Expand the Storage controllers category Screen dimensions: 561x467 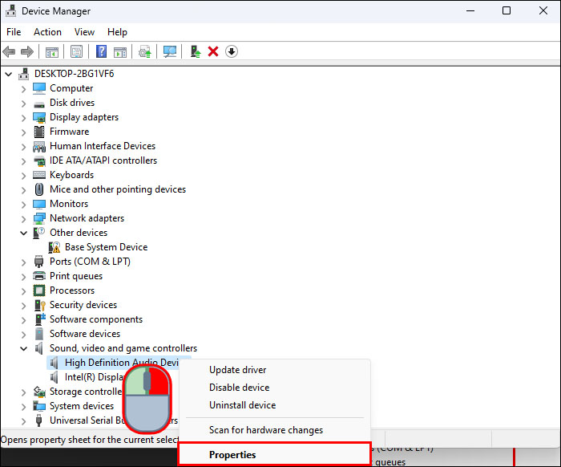point(23,392)
